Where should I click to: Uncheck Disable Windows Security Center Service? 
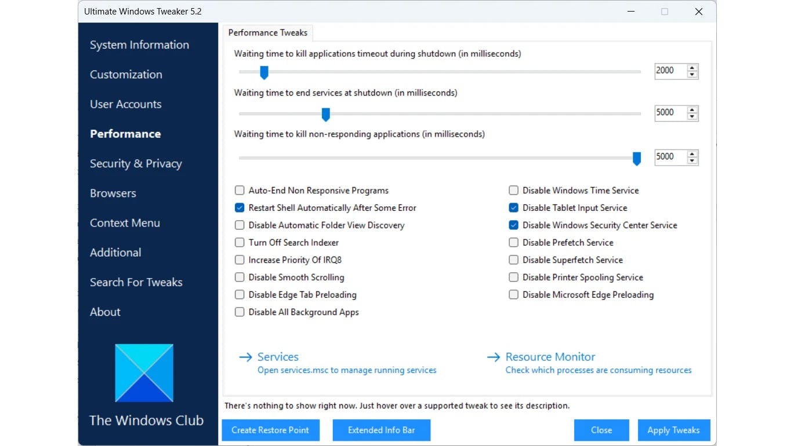(513, 225)
